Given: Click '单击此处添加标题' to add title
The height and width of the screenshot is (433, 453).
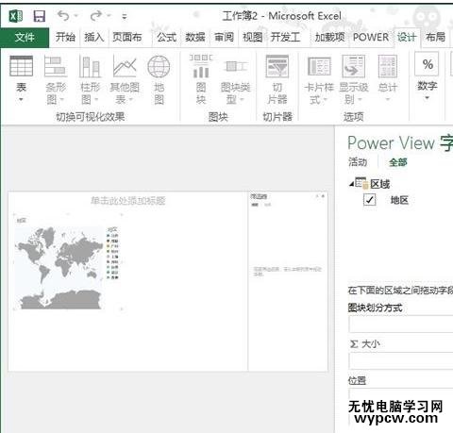Looking at the screenshot, I should 128,201.
